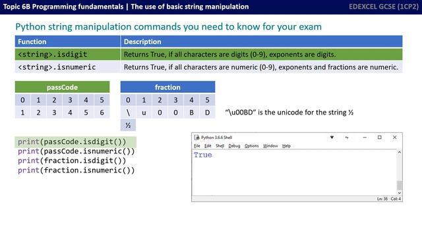Click the Function column header
The image size is (422, 237).
point(67,41)
